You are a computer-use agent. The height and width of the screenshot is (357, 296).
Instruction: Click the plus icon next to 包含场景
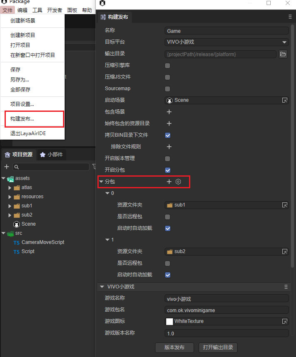(x=169, y=112)
